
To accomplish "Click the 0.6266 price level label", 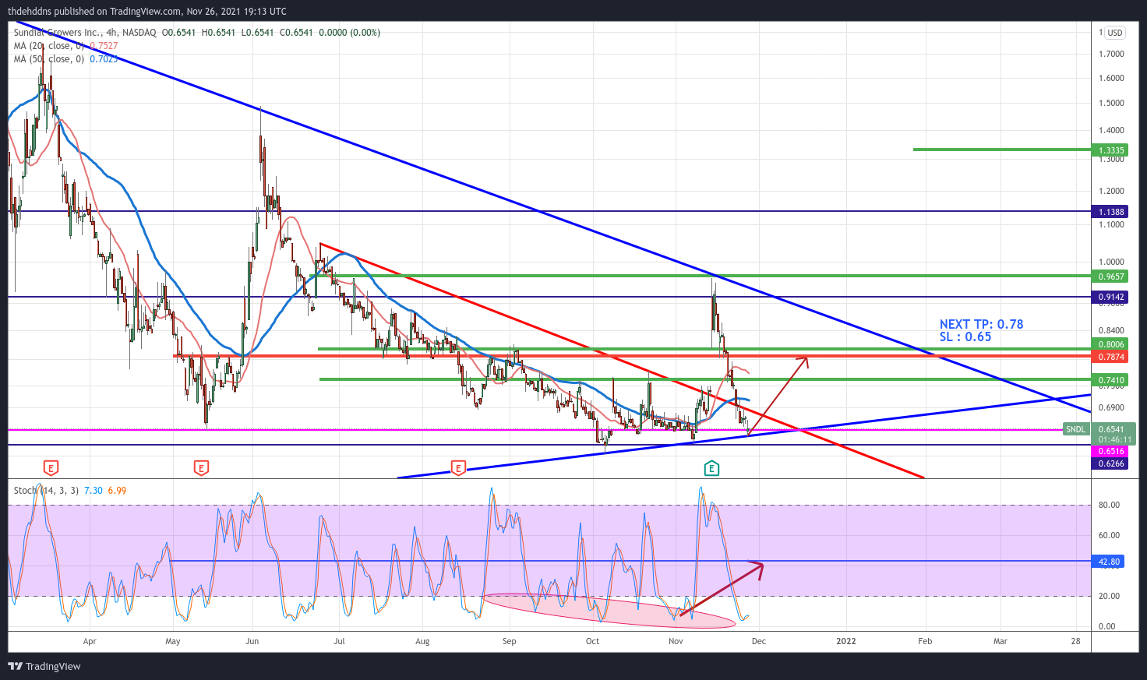I will tap(1111, 463).
